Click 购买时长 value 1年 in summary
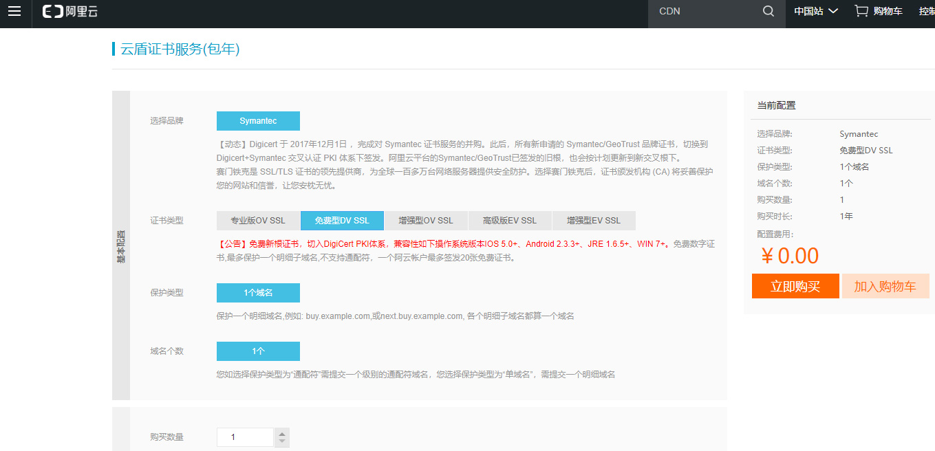 (x=846, y=217)
